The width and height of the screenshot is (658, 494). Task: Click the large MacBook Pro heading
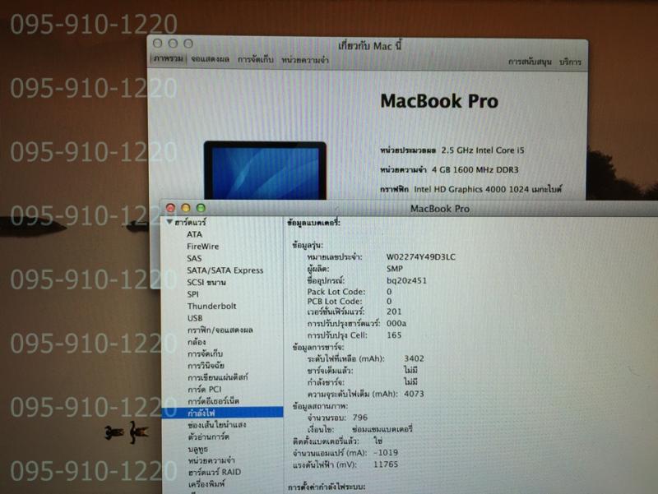[x=439, y=101]
